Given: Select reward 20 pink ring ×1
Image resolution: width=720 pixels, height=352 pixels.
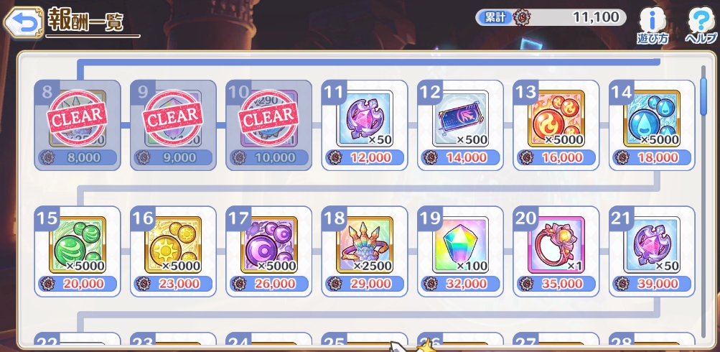Looking at the screenshot, I should coord(556,245).
